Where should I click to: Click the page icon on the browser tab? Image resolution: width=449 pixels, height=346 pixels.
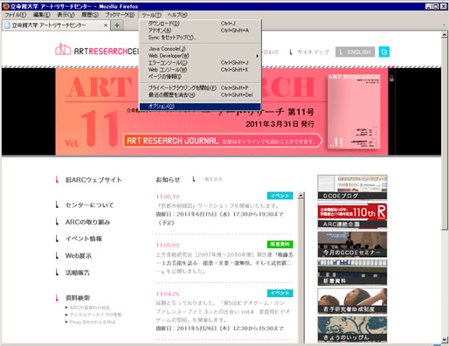point(8,25)
